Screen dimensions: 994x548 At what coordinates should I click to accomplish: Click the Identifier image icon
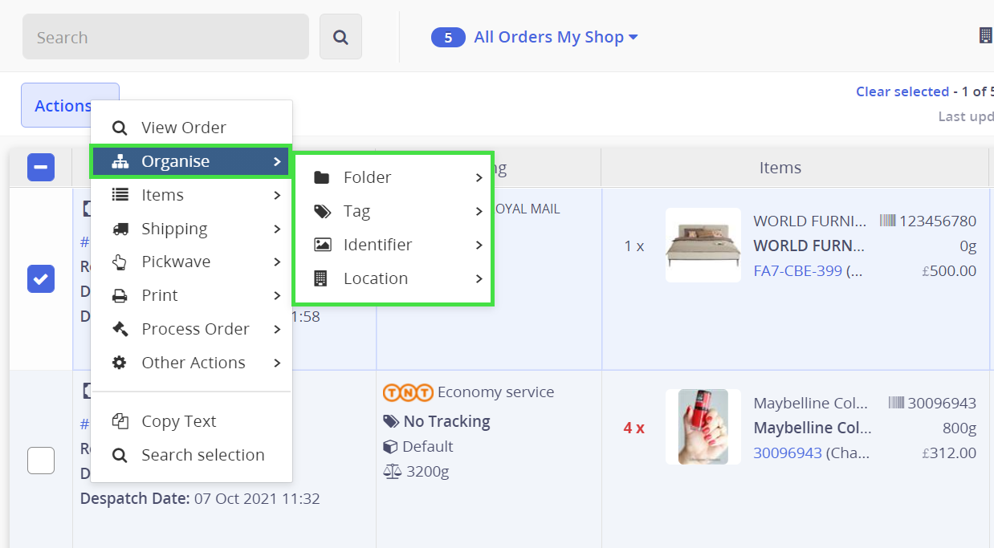pos(322,245)
